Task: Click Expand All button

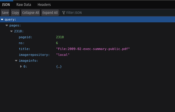Action: point(50,13)
